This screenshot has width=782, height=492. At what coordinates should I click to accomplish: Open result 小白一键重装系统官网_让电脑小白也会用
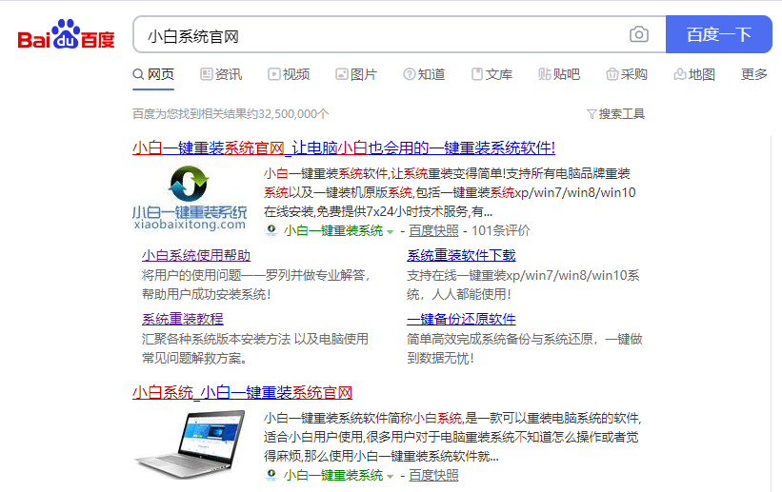click(x=344, y=148)
